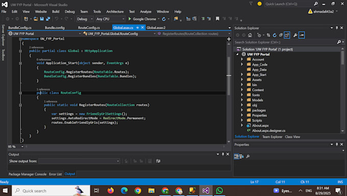Collapse the Global class outlining region
The width and height of the screenshot is (347, 196).
[x=20, y=51]
